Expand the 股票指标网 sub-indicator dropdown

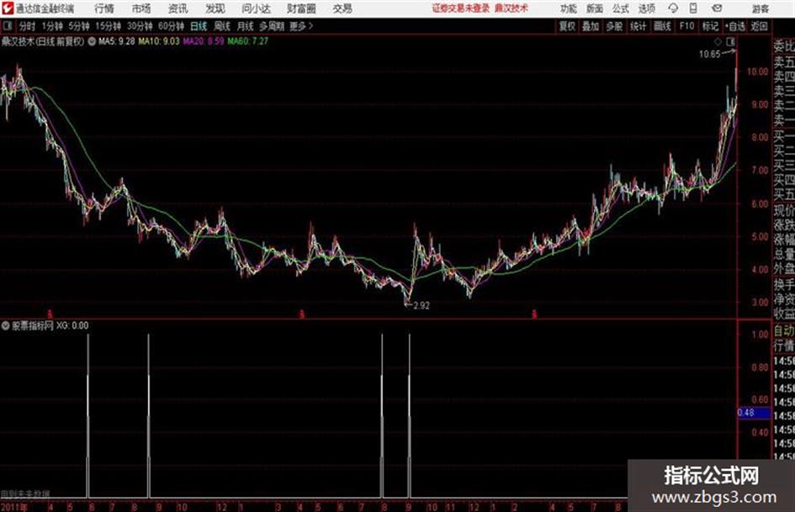[5, 325]
